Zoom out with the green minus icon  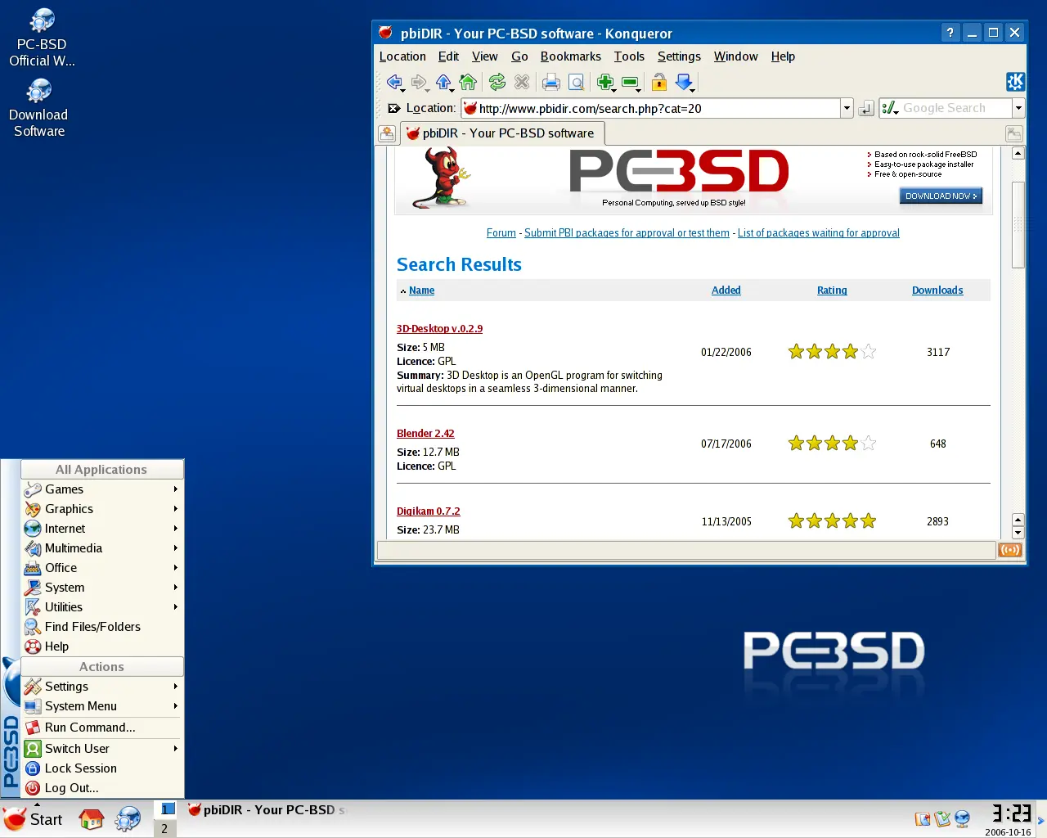point(630,82)
